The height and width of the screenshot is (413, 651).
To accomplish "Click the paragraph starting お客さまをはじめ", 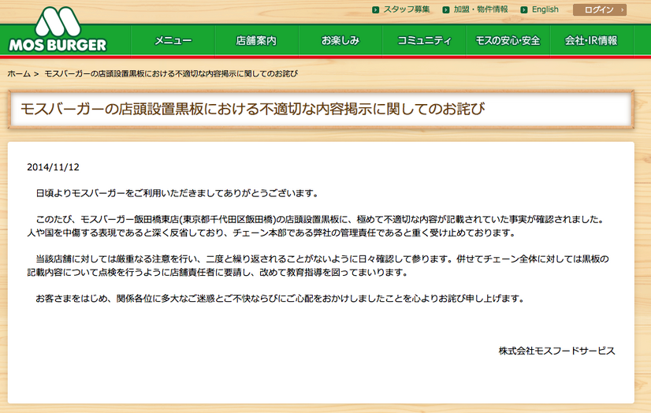I will coord(281,299).
